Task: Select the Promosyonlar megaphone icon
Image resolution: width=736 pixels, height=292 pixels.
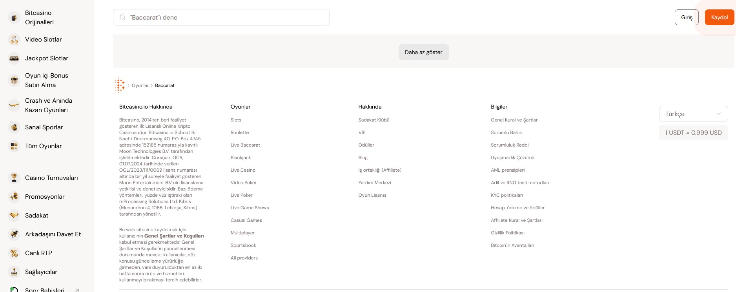Action: point(14,197)
